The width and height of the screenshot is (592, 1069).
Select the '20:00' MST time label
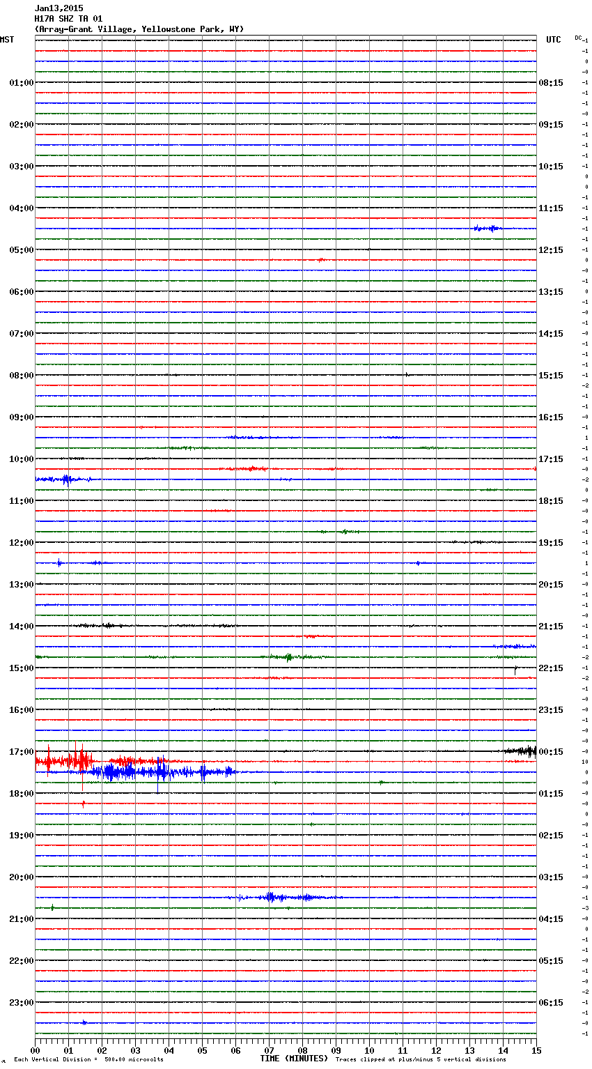point(22,877)
